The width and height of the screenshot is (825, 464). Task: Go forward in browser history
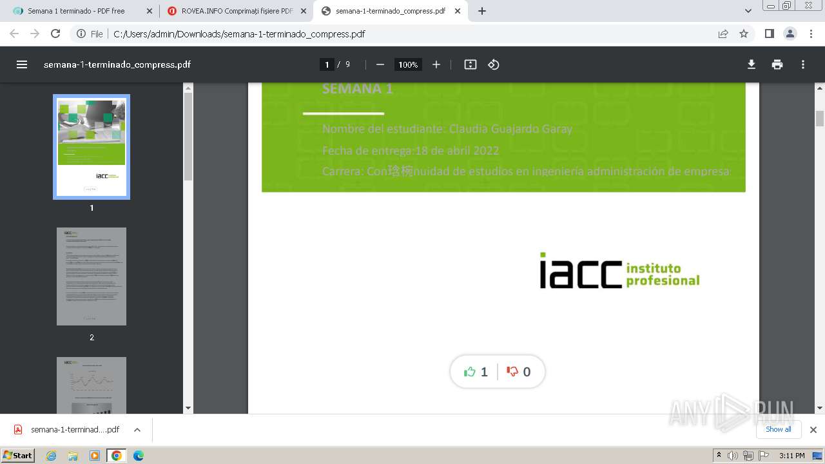click(35, 34)
